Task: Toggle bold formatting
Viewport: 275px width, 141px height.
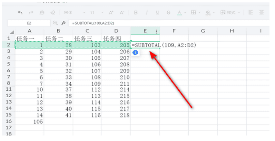Action: tap(136, 12)
